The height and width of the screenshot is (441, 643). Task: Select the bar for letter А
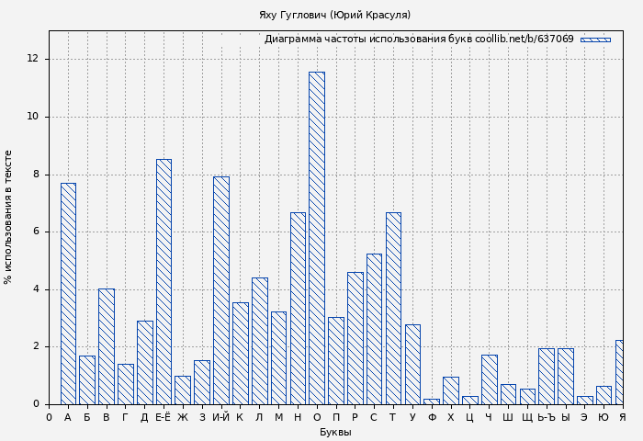pos(68,294)
